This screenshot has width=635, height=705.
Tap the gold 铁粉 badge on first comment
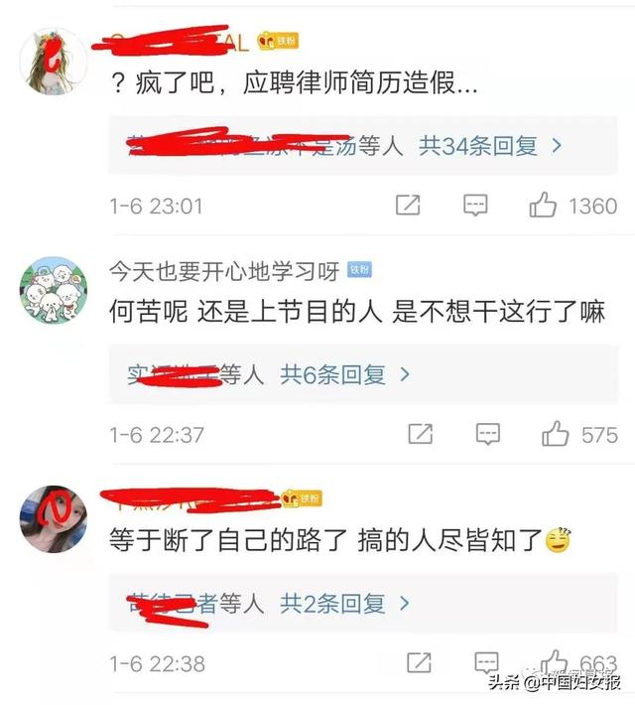pyautogui.click(x=278, y=42)
